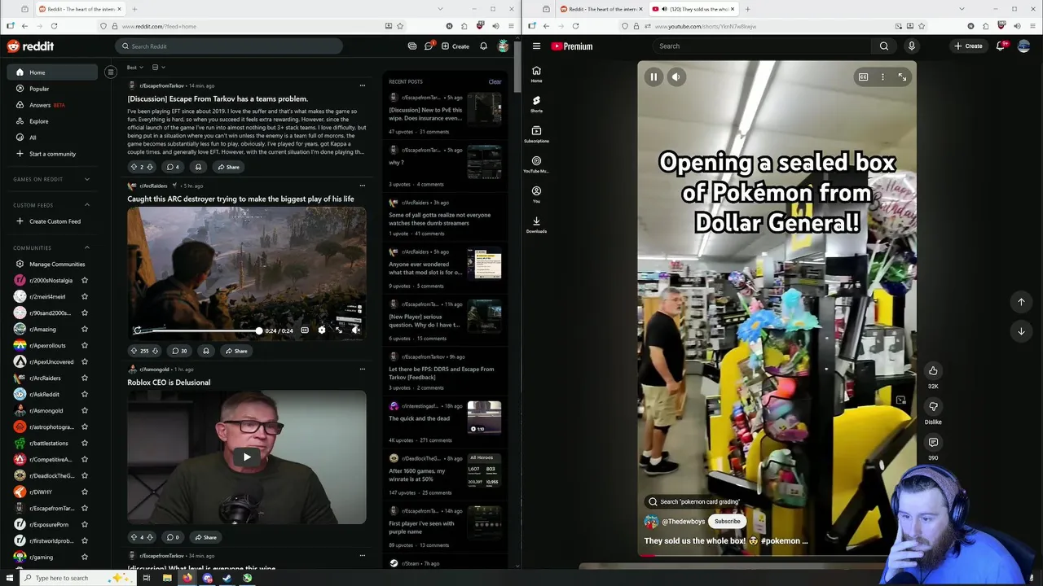The width and height of the screenshot is (1043, 586).
Task: Open Explore in Reddit sidebar
Action: click(53, 121)
